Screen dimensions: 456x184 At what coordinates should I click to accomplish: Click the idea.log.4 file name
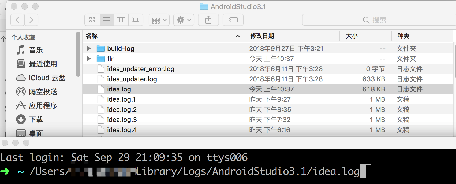122,130
